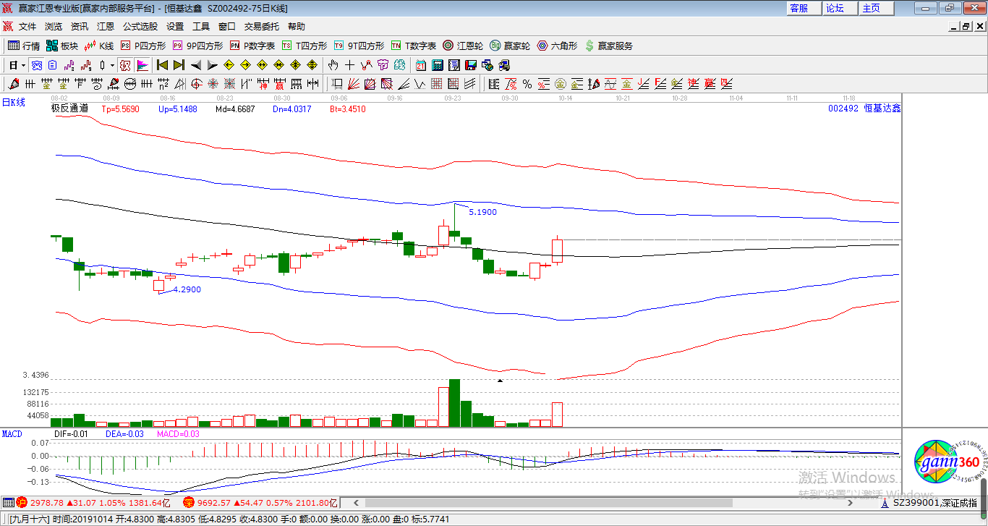Open the 公式选股 menu
This screenshot has width=988, height=526.
[x=140, y=26]
